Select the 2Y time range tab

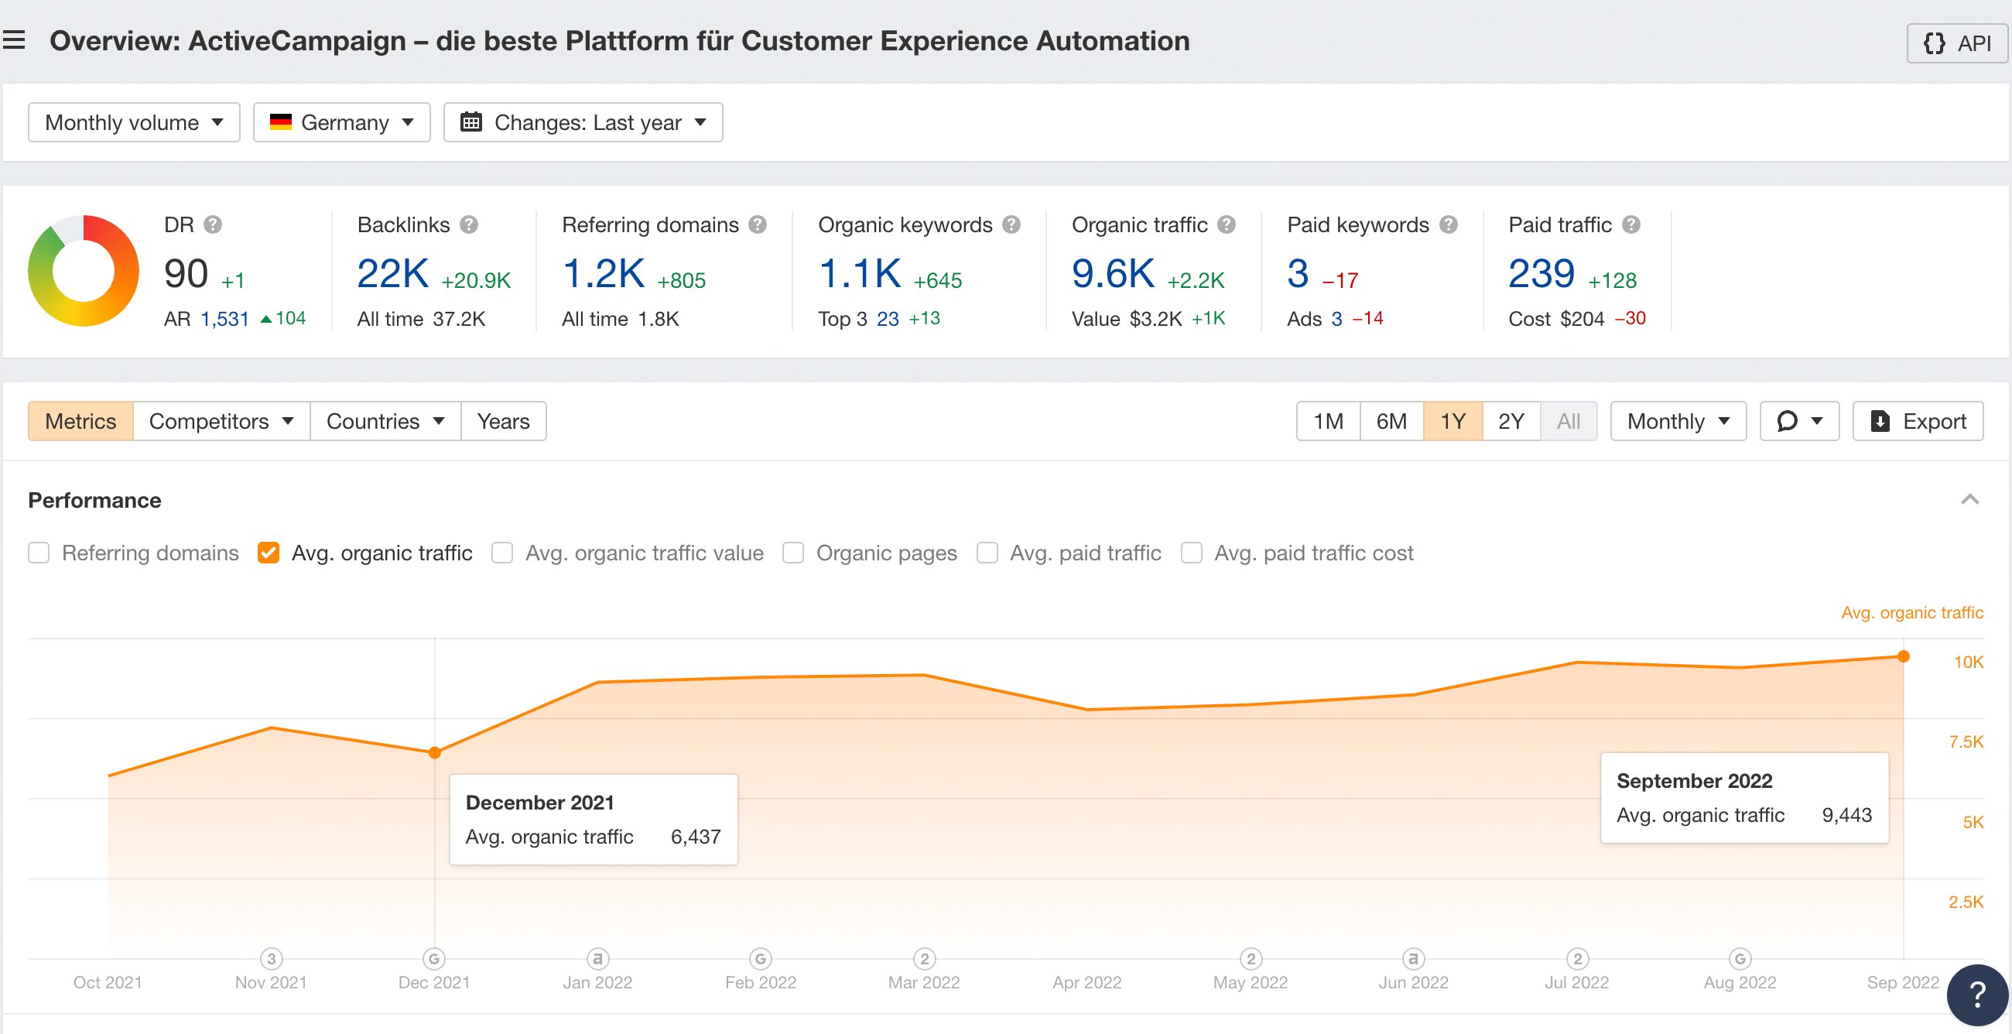click(1511, 421)
